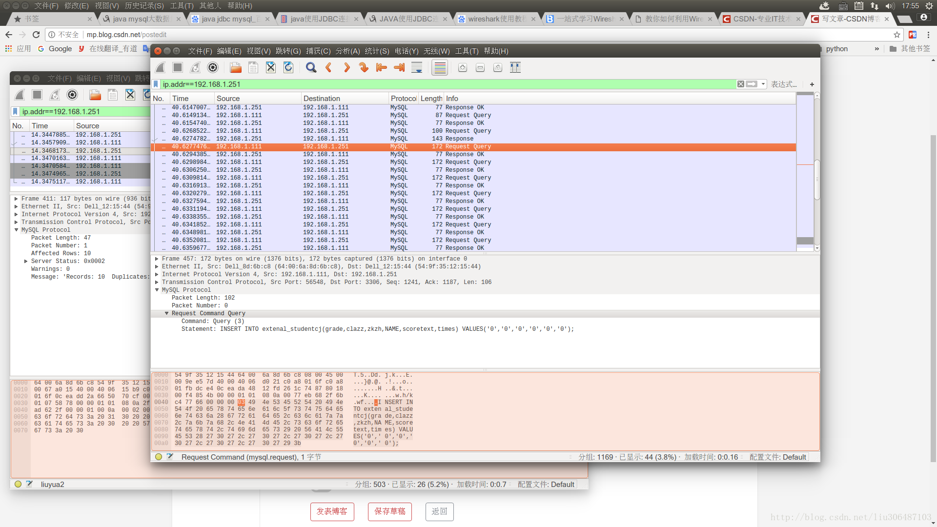Click the restart capture icon in front Wireshark
The width and height of the screenshot is (937, 527).
(195, 68)
